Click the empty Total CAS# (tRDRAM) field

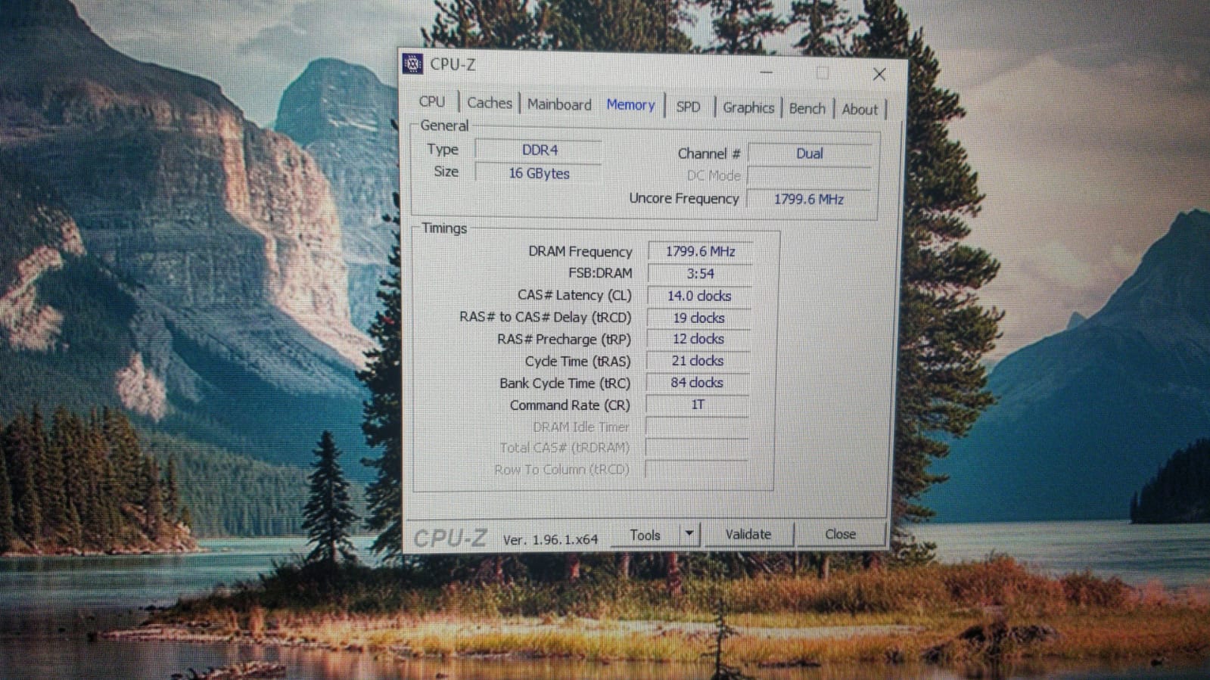coord(696,448)
